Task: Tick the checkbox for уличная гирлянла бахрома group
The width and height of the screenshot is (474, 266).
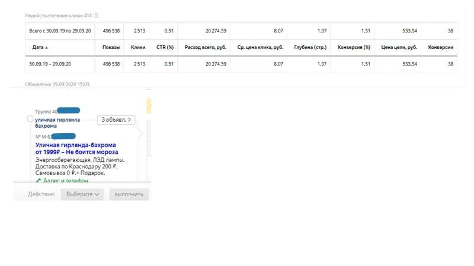Action: pos(31,119)
